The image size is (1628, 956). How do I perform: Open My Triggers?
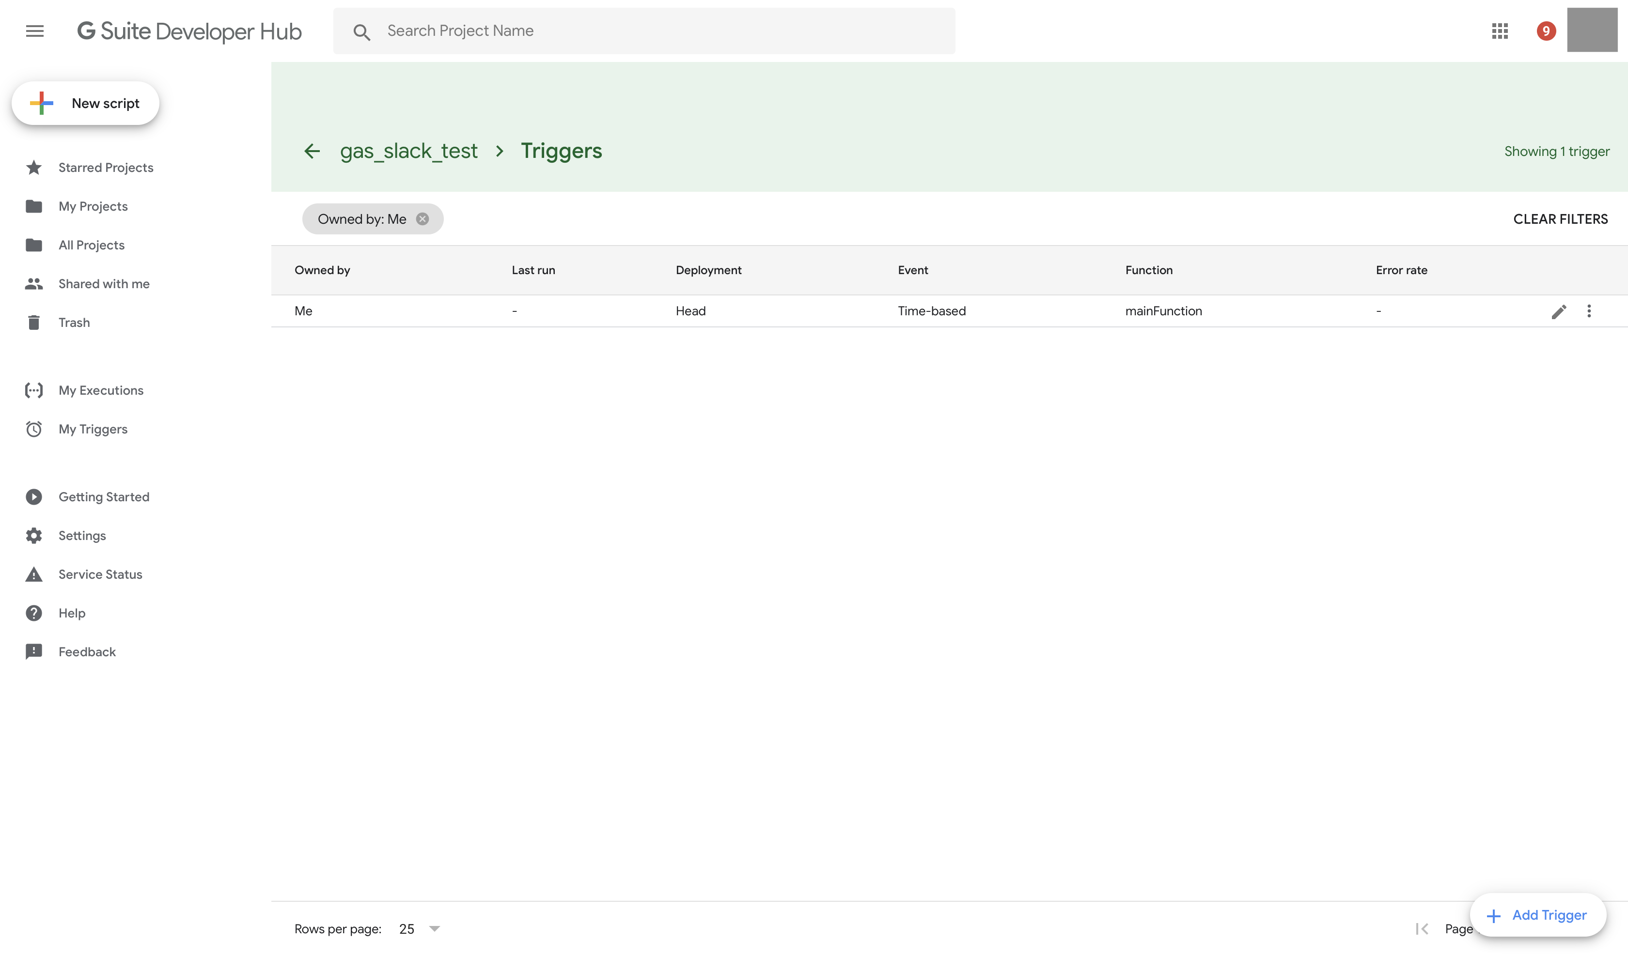93,430
